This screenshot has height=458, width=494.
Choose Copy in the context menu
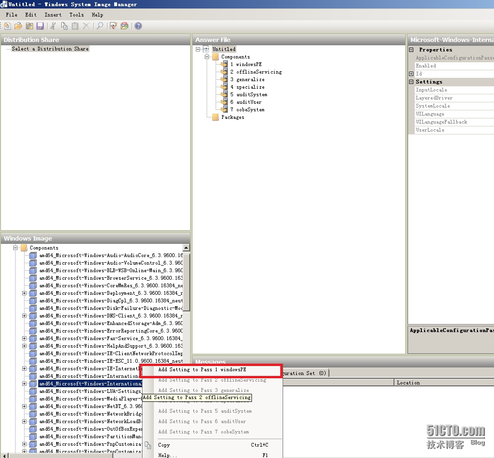click(x=213, y=445)
